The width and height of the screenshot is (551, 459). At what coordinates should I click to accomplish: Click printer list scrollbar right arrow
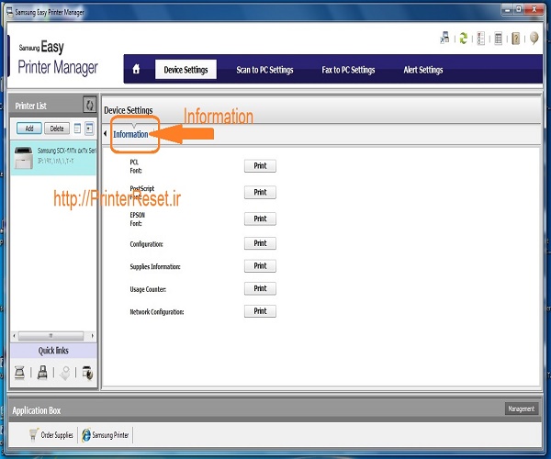(93, 336)
